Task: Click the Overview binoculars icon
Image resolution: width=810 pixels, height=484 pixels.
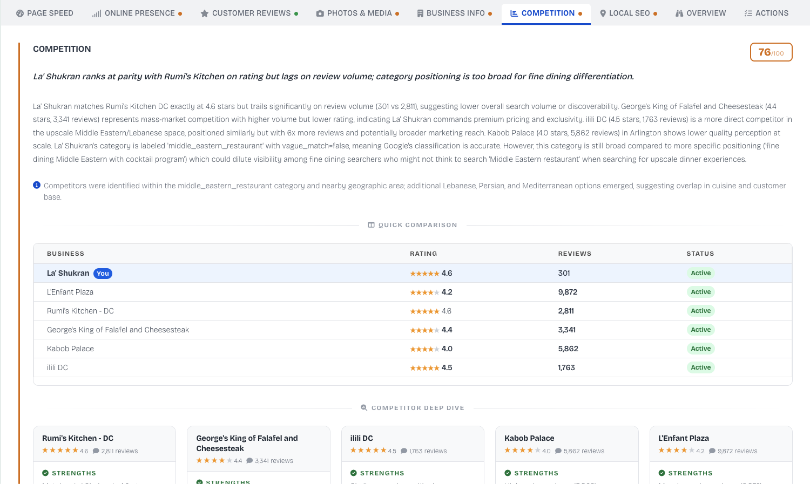Action: tap(679, 13)
